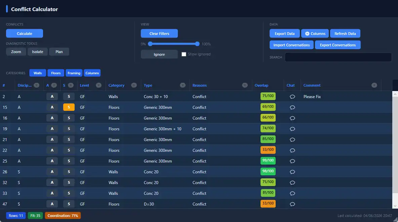398x222 pixels.
Task: Click the Export Data button
Action: point(284,34)
